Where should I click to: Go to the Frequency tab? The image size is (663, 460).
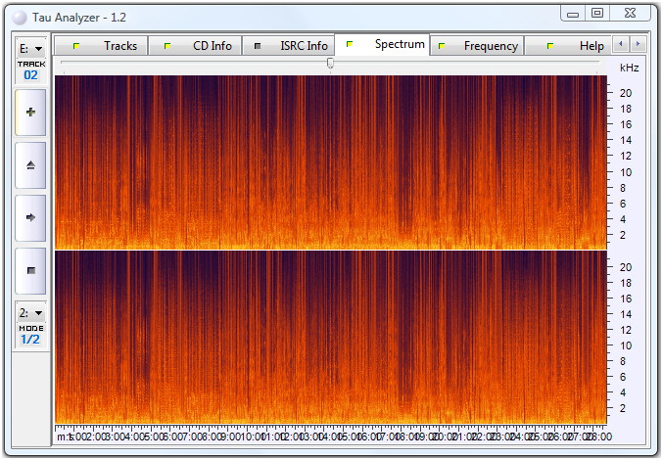(478, 46)
